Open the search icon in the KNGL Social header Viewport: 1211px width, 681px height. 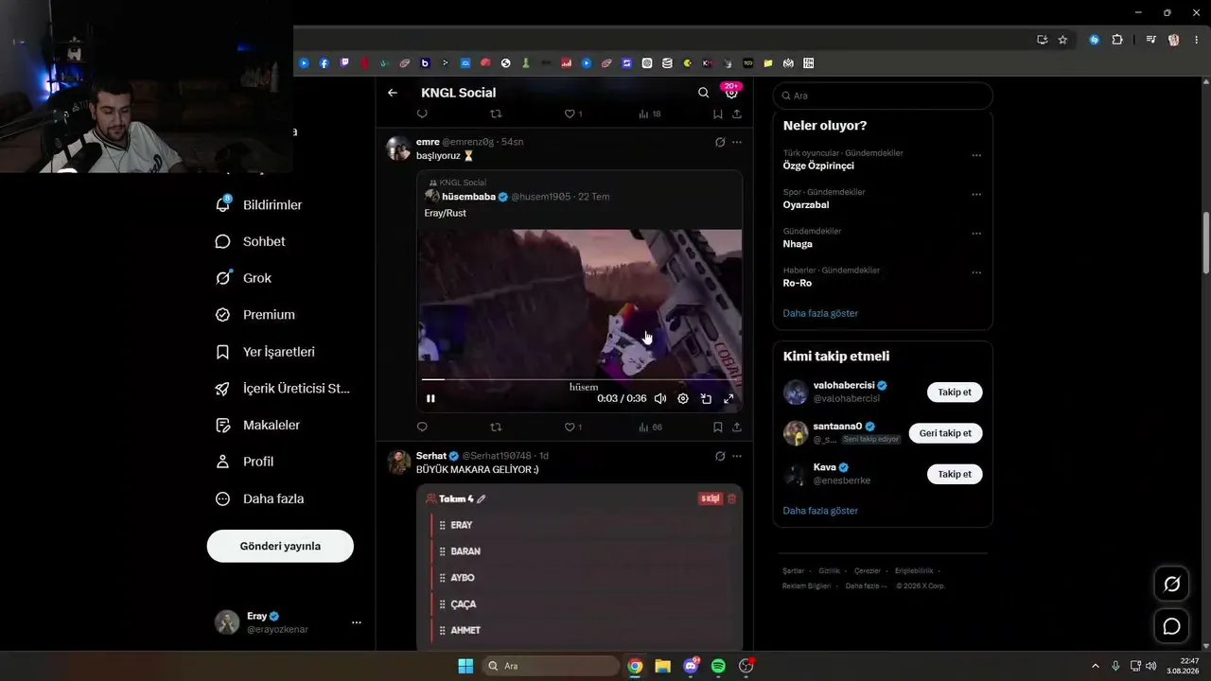click(703, 93)
